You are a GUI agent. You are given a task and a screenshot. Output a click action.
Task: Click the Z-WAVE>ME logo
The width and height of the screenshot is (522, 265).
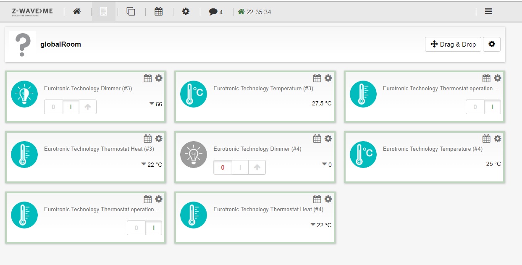[x=33, y=12]
